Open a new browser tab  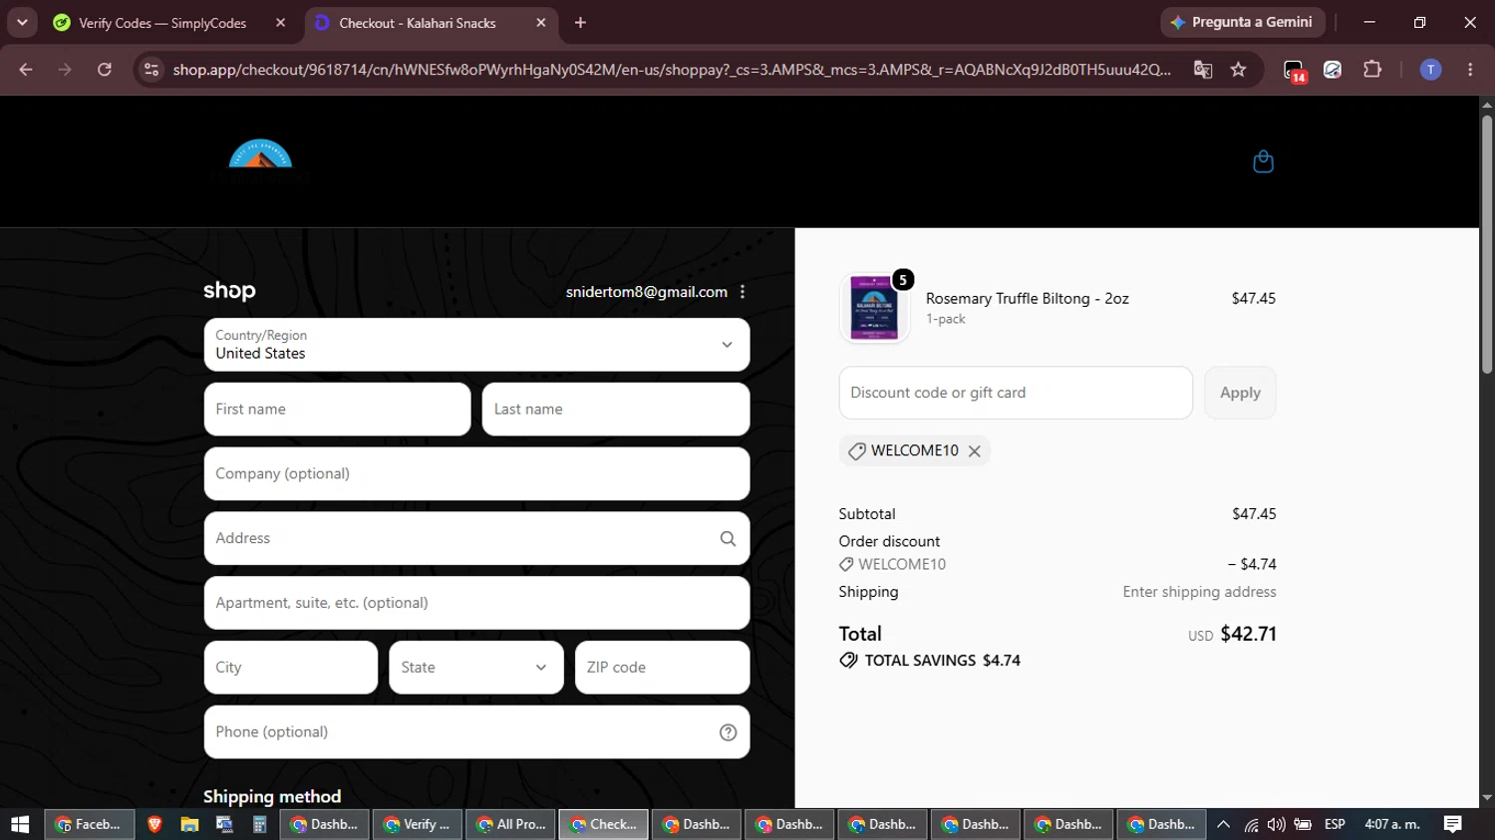click(580, 23)
